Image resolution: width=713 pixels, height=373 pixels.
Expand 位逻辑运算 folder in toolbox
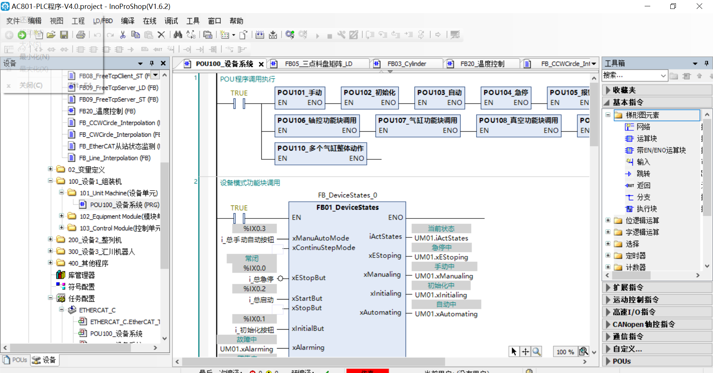608,220
